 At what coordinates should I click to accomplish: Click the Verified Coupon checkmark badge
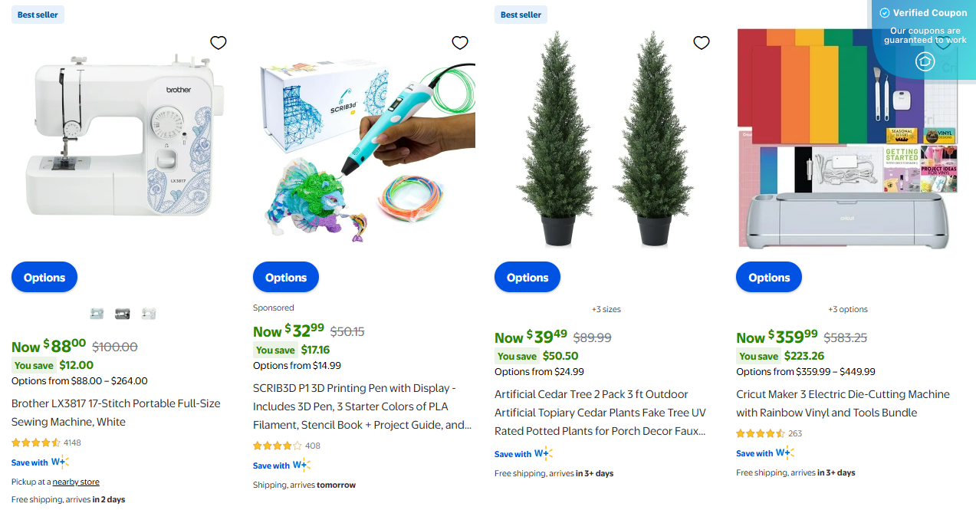pyautogui.click(x=884, y=12)
